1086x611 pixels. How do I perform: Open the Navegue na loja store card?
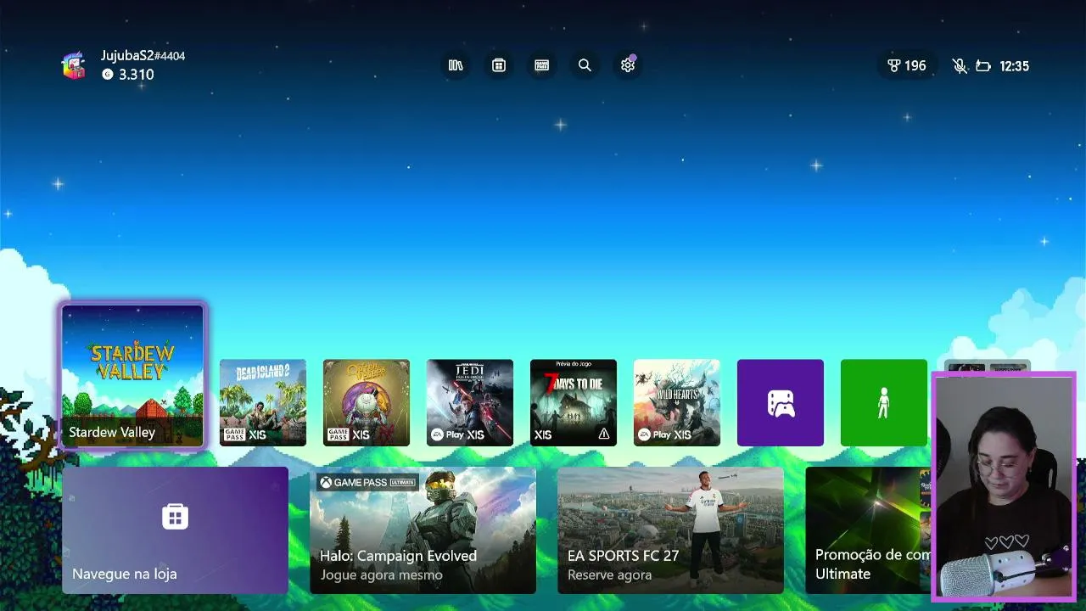tap(175, 530)
